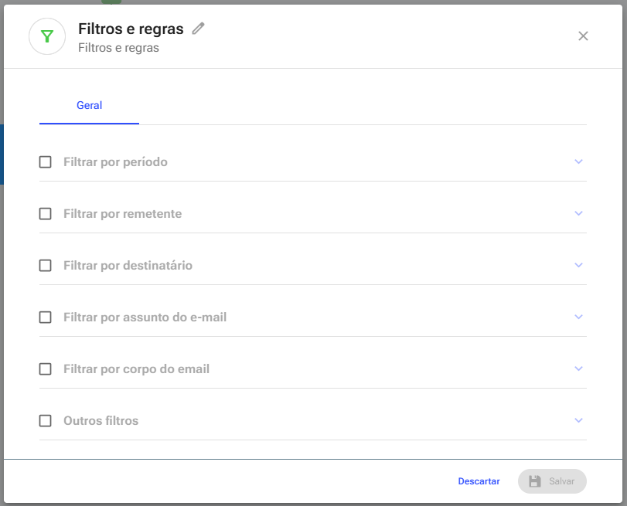
Task: Click the Salvar button
Action: pos(552,481)
